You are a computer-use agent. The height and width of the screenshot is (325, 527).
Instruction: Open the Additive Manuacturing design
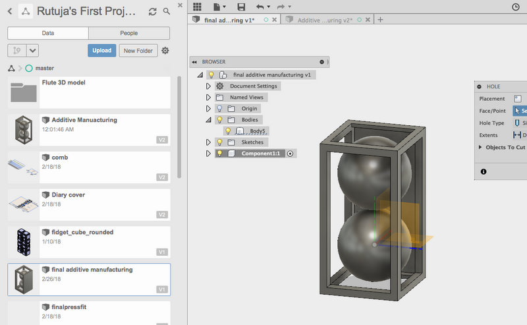click(x=89, y=130)
